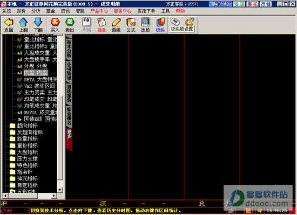Viewport: 297px width, 215px height.
Task: Click the 选股 stock picker icon
Action: [145, 25]
